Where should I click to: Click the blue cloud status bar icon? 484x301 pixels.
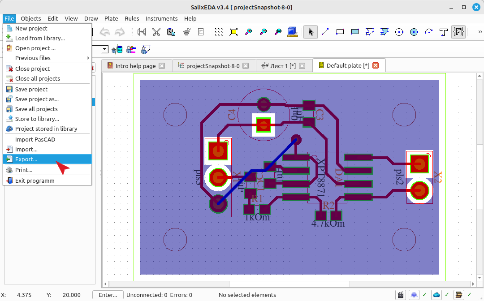436,295
